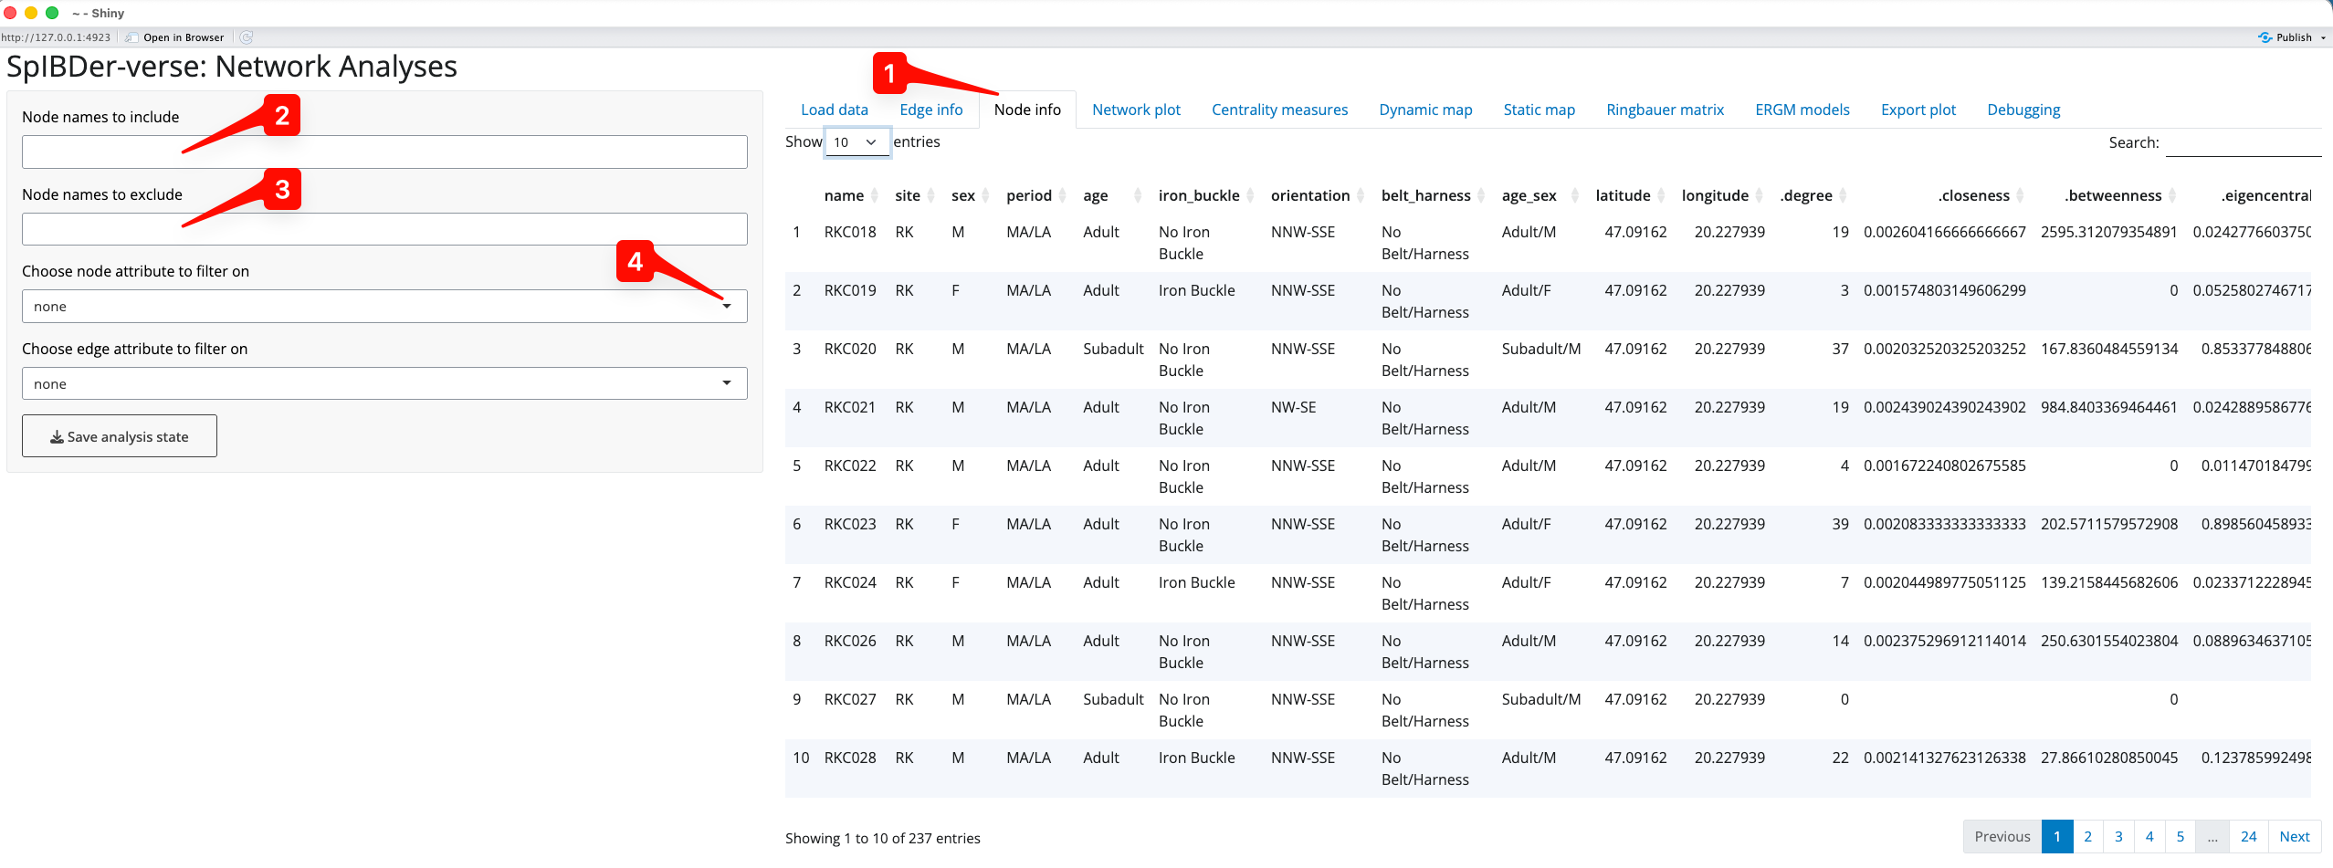Image resolution: width=2333 pixels, height=868 pixels.
Task: Jump to page 24 of table
Action: 2248,836
